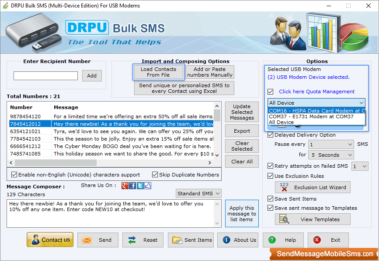This screenshot has width=379, height=261.
Task: Open Sent Items
Action: [191, 240]
